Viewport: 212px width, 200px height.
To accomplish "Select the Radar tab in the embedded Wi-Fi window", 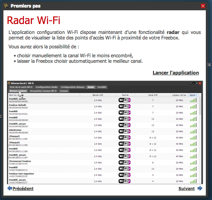I will (91, 87).
